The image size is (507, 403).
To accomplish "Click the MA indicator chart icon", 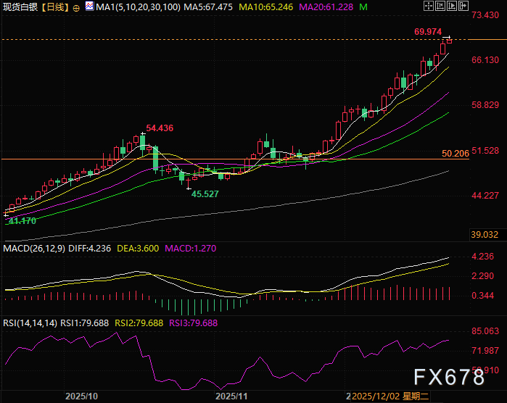I will (x=89, y=7).
